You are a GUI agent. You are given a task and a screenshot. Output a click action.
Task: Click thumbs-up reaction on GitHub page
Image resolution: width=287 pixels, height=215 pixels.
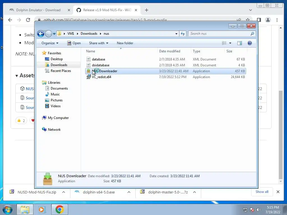[21, 120]
